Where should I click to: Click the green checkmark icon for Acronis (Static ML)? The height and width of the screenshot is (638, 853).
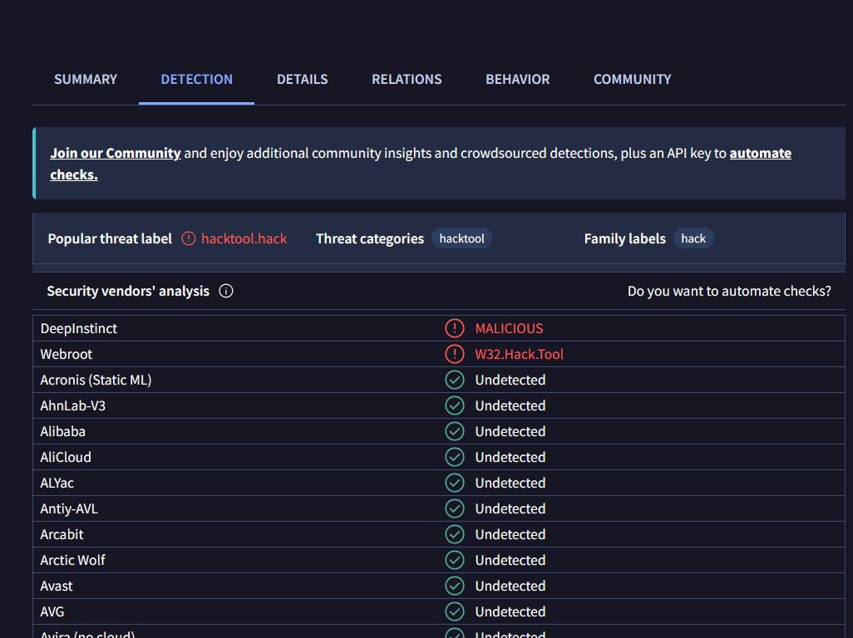tap(454, 380)
